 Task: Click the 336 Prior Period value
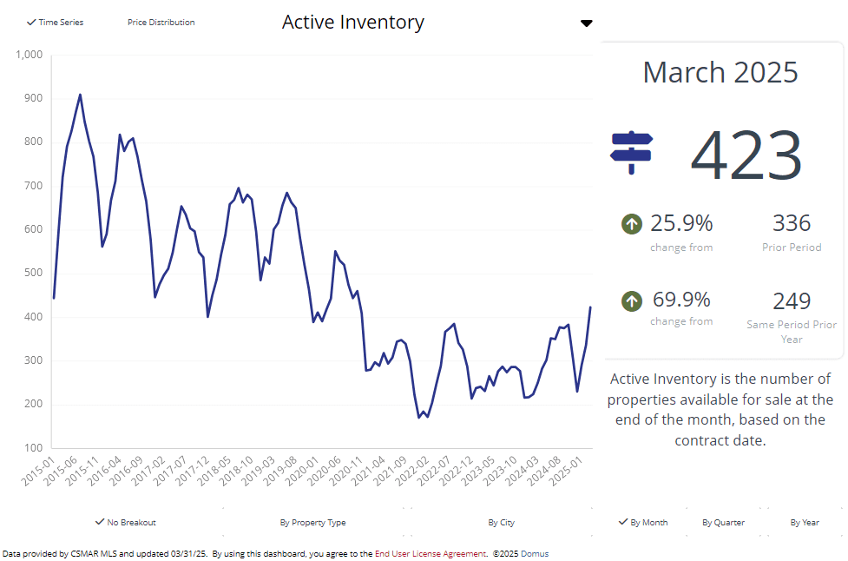pos(791,224)
